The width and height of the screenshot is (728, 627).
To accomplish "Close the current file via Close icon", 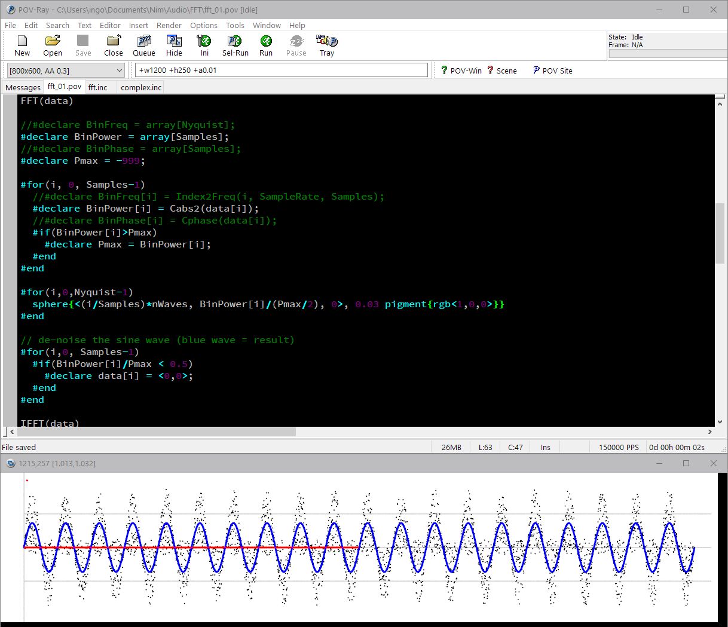I will click(x=113, y=45).
